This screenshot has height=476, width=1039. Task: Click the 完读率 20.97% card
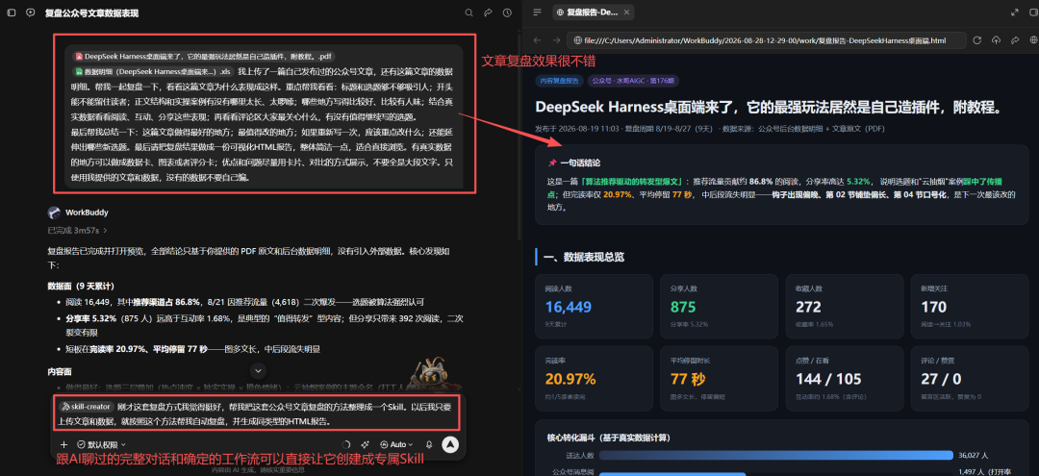(x=594, y=379)
